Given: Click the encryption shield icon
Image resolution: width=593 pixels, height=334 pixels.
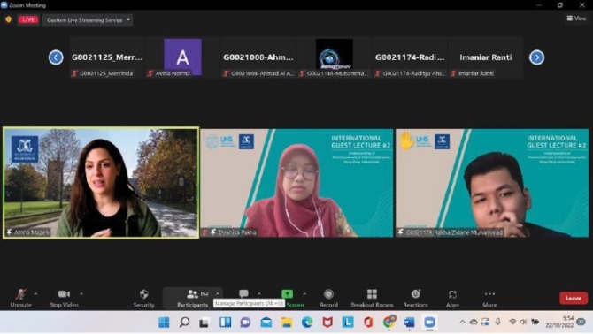Looking at the screenshot, I should tap(8, 19).
